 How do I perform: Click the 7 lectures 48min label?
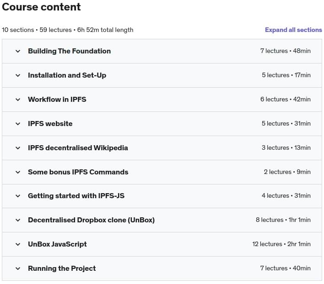coord(286,51)
